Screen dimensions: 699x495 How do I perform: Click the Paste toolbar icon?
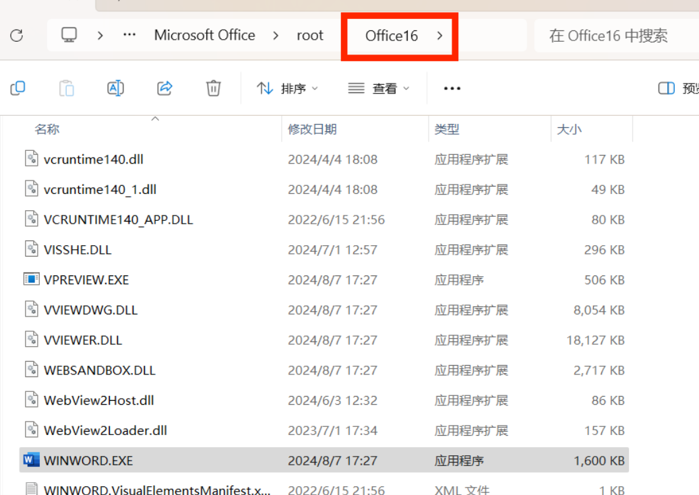pyautogui.click(x=67, y=88)
